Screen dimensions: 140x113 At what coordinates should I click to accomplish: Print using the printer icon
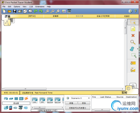click(20, 11)
